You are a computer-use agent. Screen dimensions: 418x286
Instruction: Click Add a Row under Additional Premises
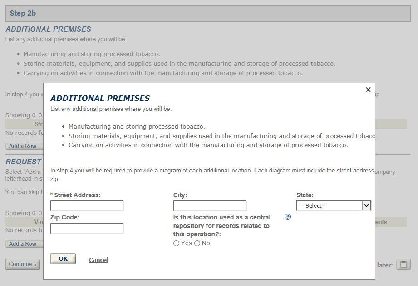(23, 146)
